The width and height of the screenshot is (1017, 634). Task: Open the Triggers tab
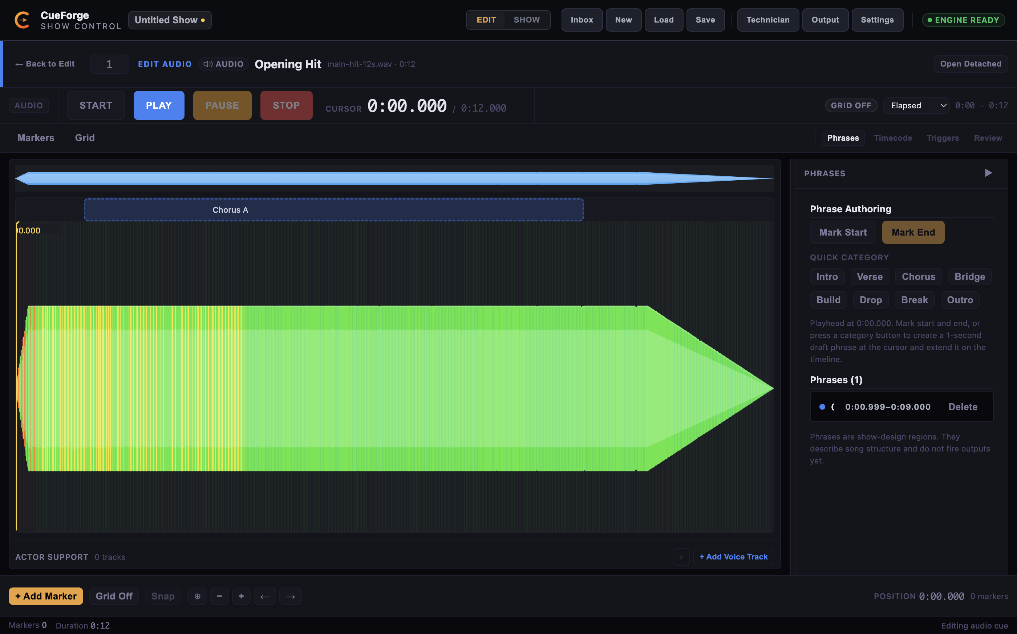(943, 138)
